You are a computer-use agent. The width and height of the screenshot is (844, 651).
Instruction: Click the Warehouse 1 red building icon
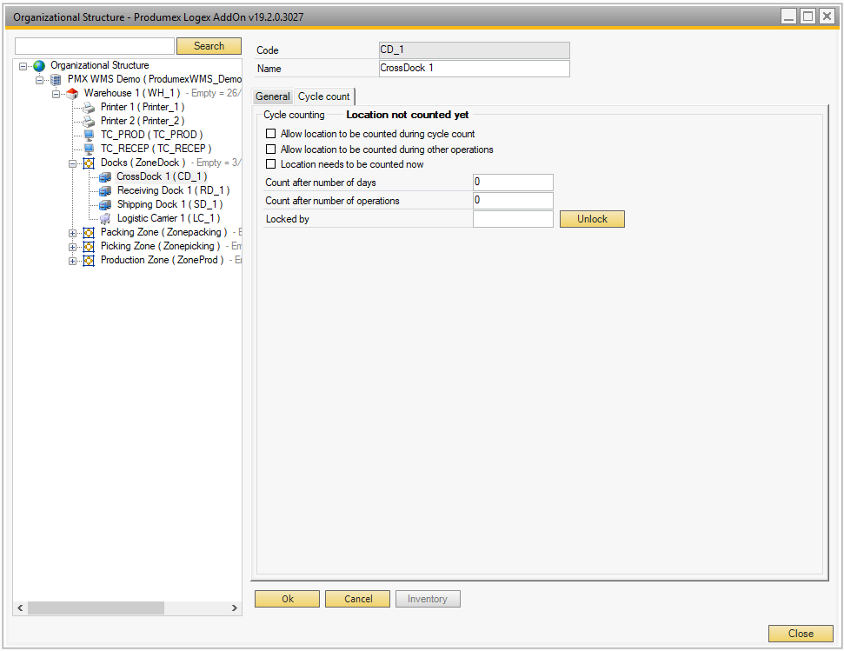point(72,93)
